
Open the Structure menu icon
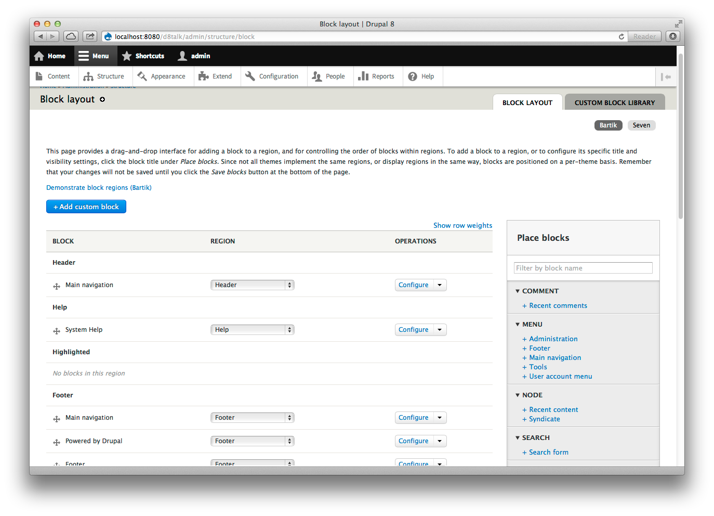click(x=88, y=76)
